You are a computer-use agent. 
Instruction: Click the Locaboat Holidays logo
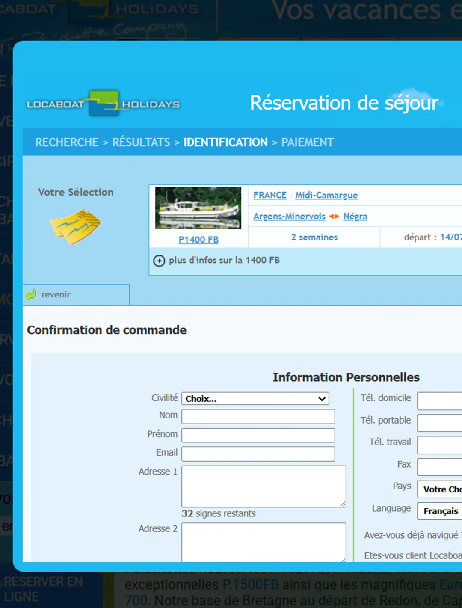point(103,104)
